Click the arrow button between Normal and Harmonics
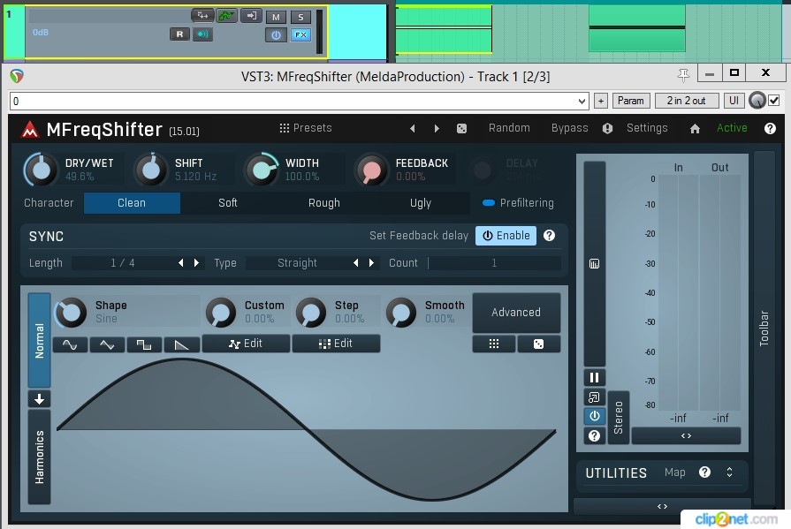791x529 pixels. click(x=40, y=399)
